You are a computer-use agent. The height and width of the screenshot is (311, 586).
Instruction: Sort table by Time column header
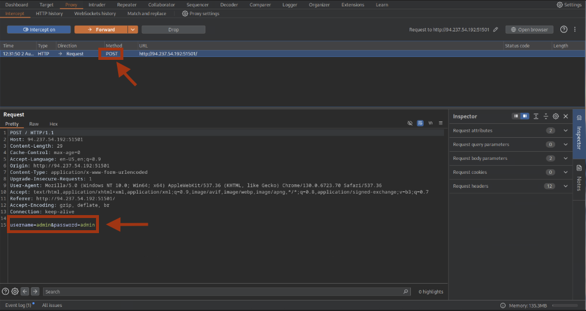[18, 45]
